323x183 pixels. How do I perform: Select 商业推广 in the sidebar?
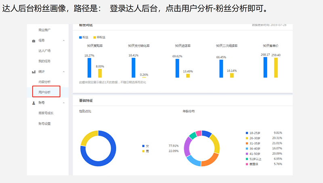coord(44,30)
